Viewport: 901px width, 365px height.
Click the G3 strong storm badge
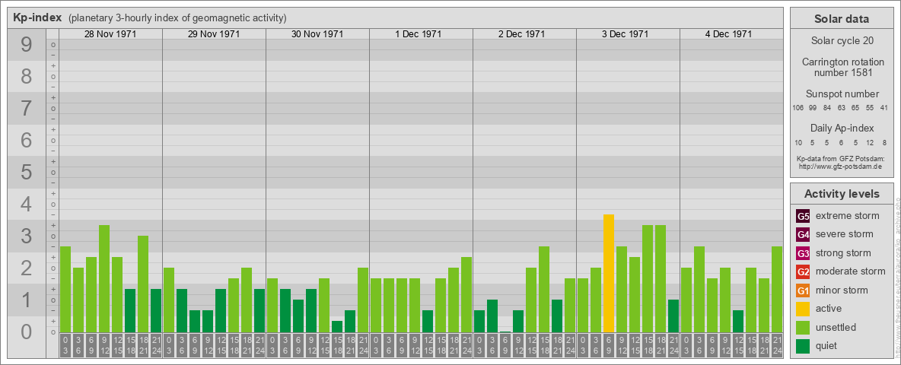803,253
